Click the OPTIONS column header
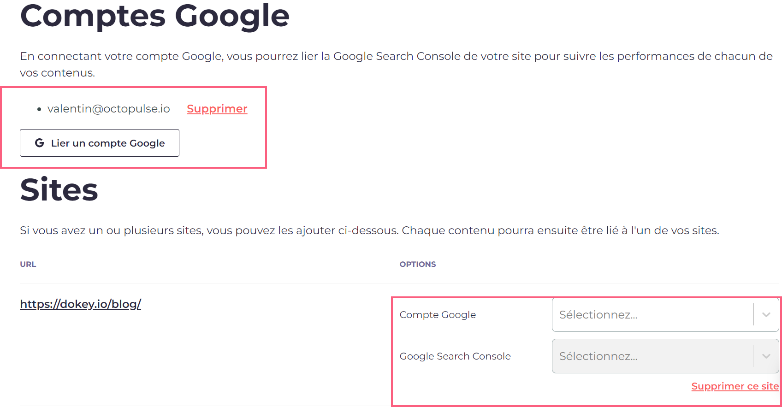 tap(418, 264)
